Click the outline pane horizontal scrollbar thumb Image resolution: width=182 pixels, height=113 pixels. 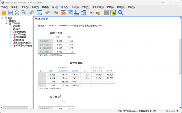click(15, 108)
